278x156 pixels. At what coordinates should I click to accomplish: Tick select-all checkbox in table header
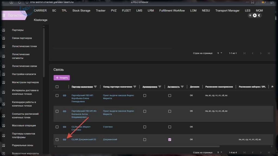57,87
